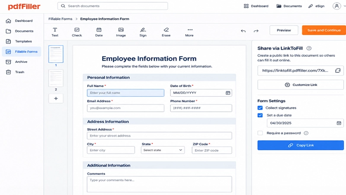Focus the Search documents field

(112, 6)
